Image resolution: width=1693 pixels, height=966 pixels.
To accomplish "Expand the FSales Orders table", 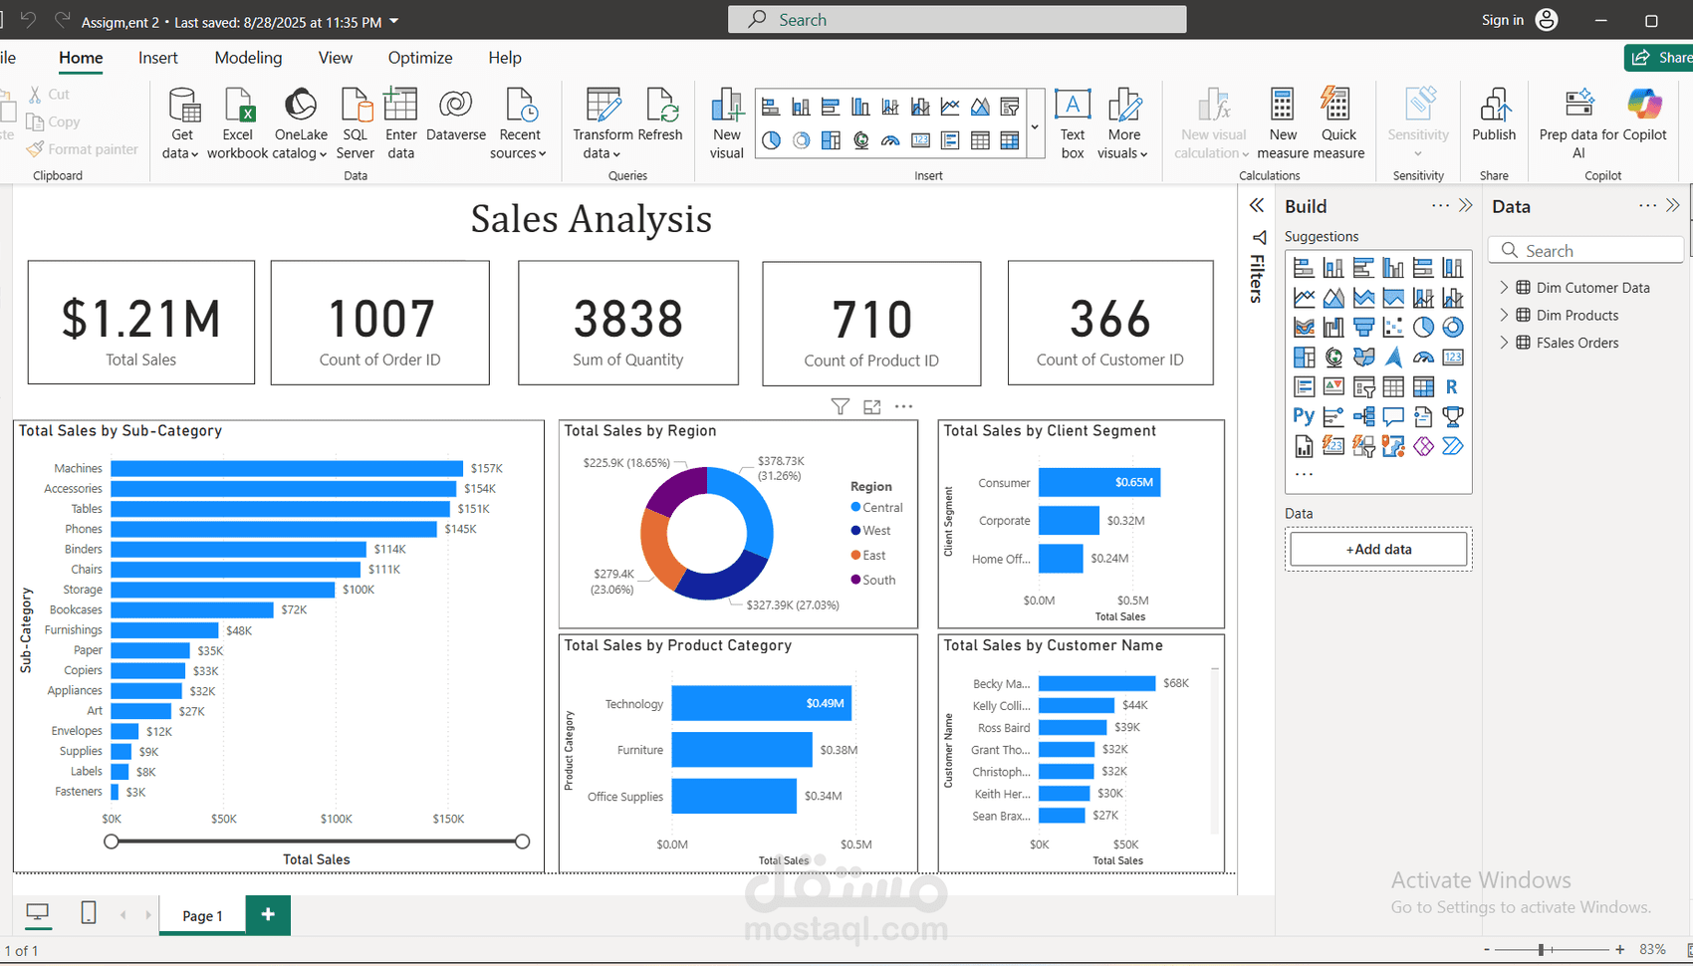I will (x=1505, y=343).
